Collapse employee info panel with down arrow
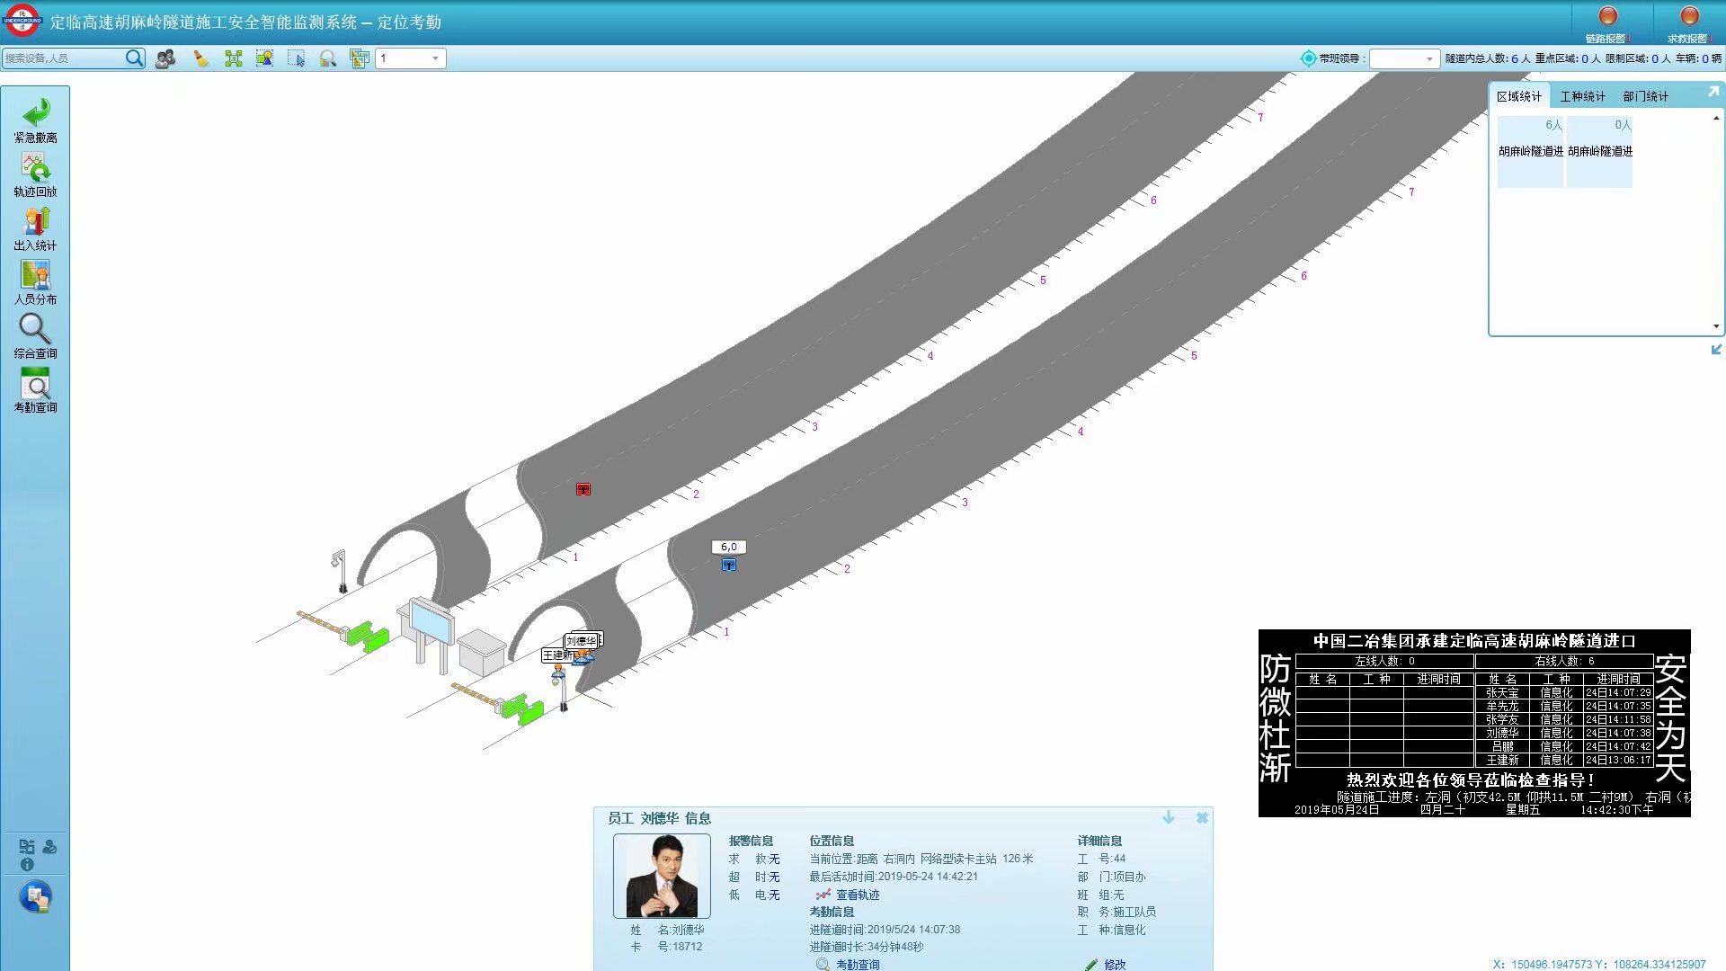 1169,817
